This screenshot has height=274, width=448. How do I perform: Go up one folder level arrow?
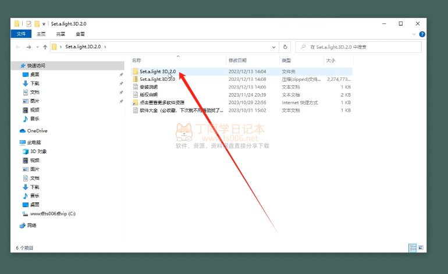click(x=45, y=47)
